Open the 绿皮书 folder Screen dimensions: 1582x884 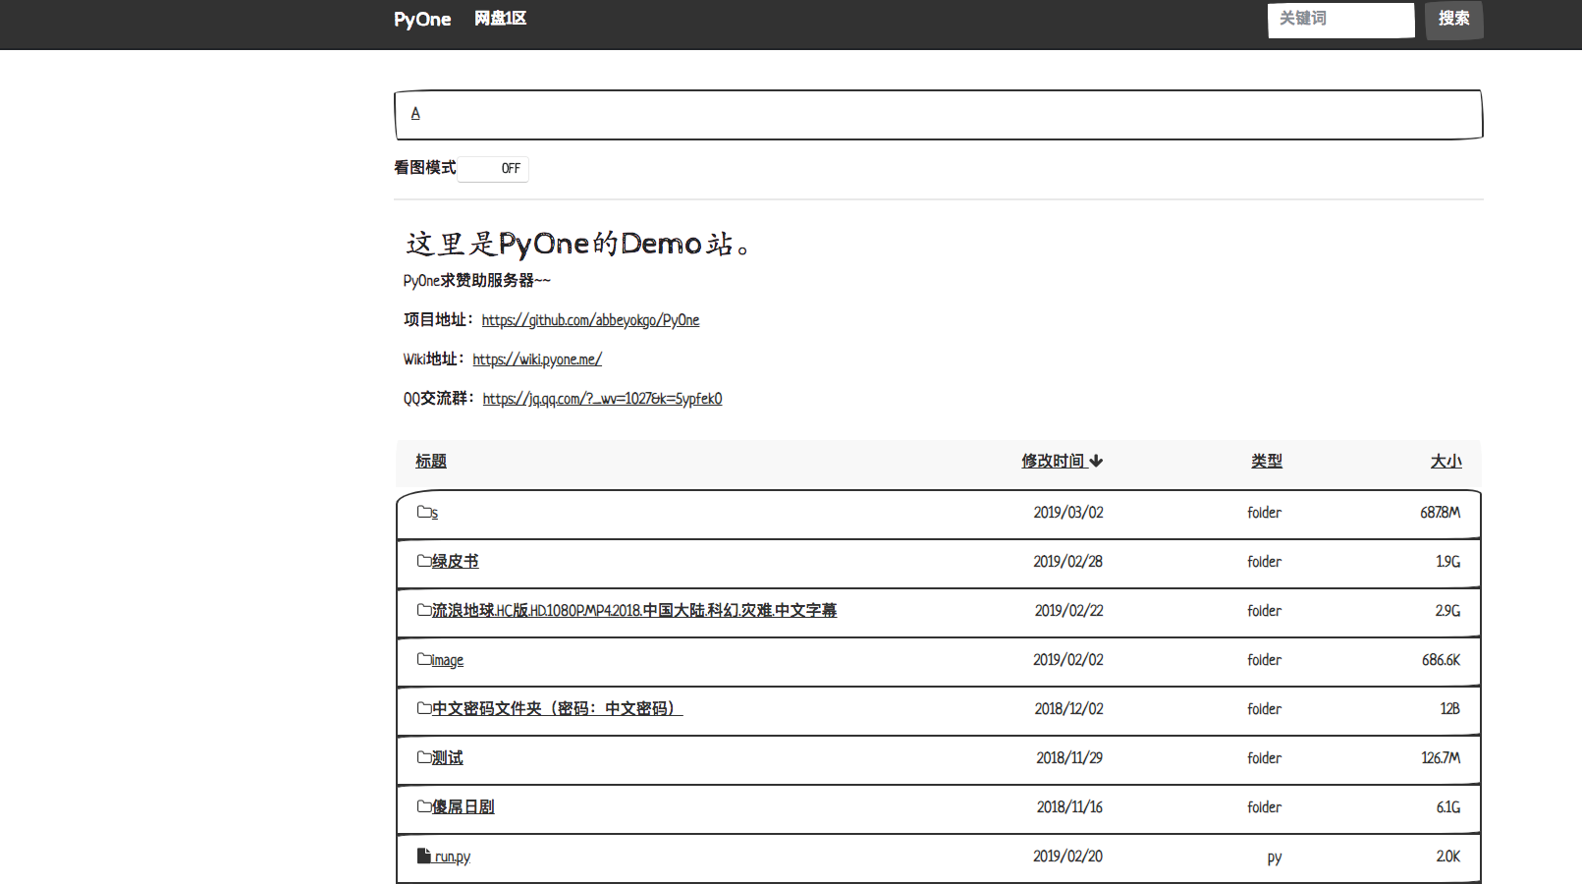pyautogui.click(x=456, y=561)
